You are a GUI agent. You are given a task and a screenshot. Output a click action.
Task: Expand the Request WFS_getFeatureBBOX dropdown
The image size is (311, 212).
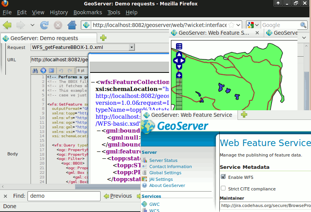[132, 47]
